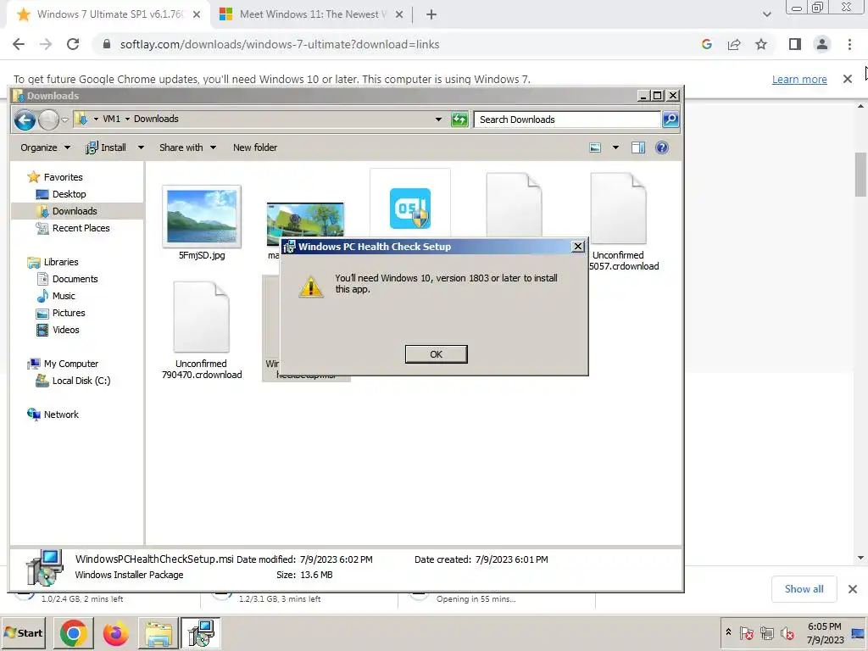The image size is (868, 651).
Task: Open the Share with menu
Action: pos(187,147)
